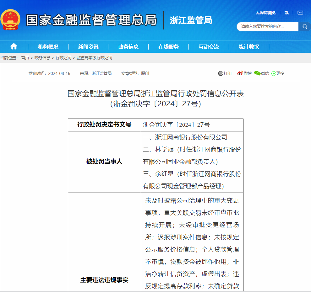The height and width of the screenshot is (292, 311).
Task: Click 监管局本级行政处罚 breadcrumb link
Action: pyautogui.click(x=94, y=58)
